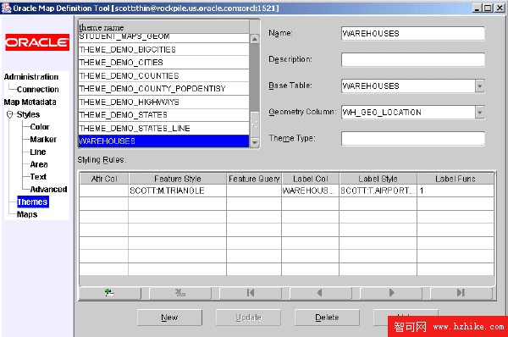This screenshot has width=508, height=337.
Task: Click the New button
Action: (169, 318)
